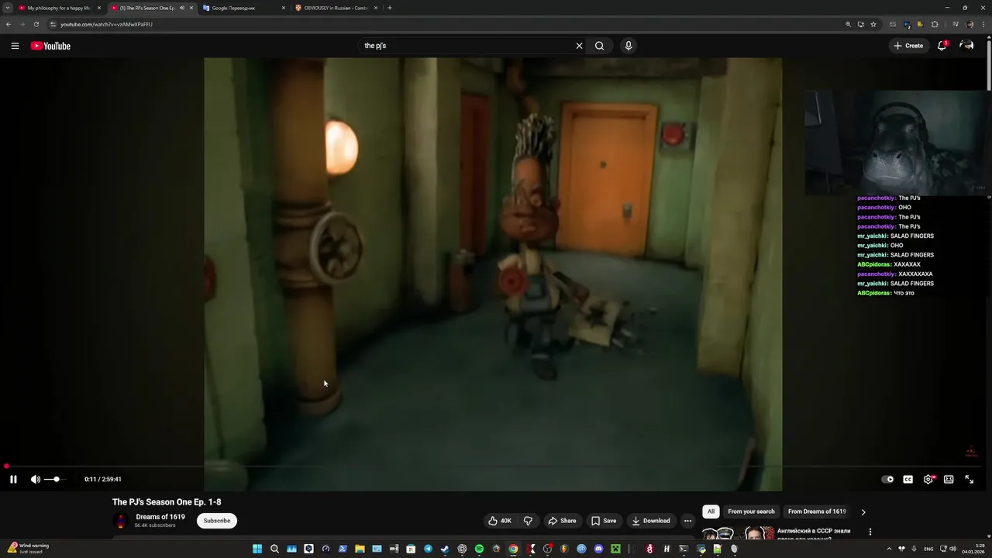Open more actions (three dots) under video
The height and width of the screenshot is (558, 992).
[687, 521]
